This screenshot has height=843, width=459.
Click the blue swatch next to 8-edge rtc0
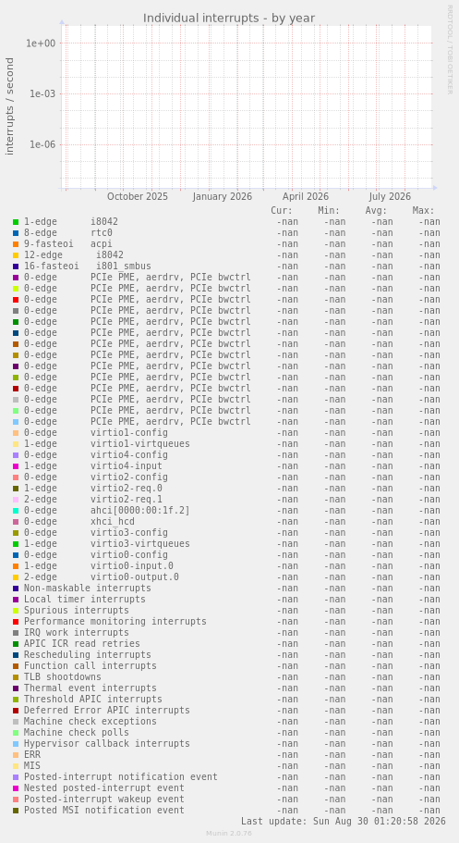16,233
